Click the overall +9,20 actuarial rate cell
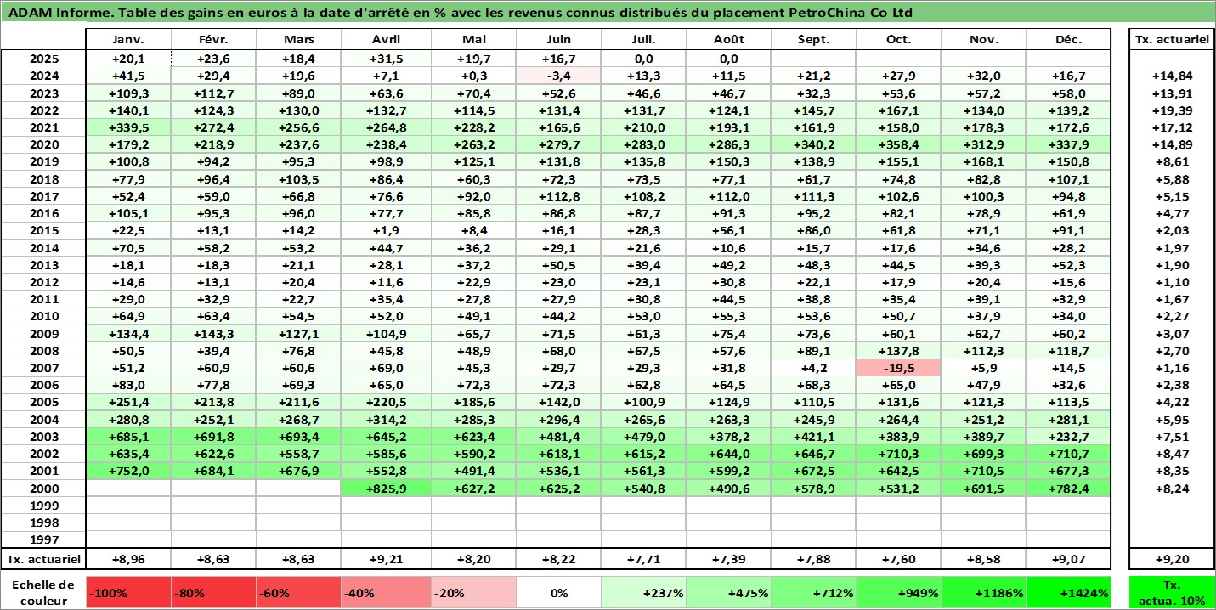 tap(1171, 559)
